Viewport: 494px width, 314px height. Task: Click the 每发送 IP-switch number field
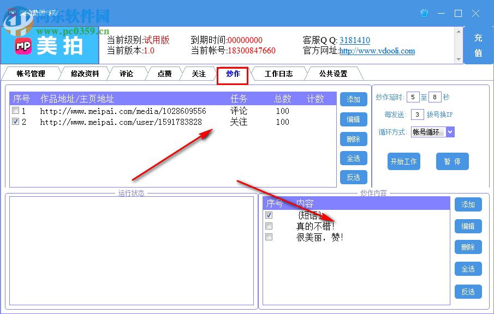tap(416, 114)
